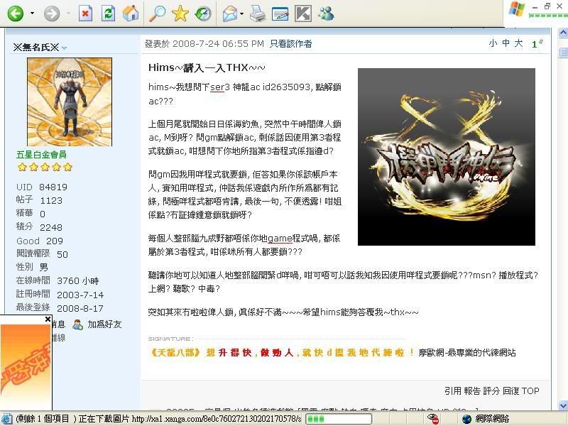The image size is (568, 426).
Task: Open Favorites star icon
Action: coord(180,13)
